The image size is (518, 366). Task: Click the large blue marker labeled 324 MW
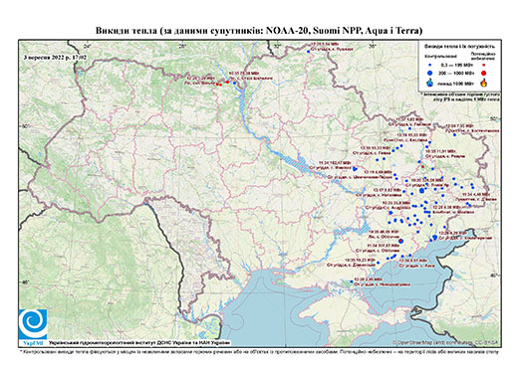(x=422, y=190)
